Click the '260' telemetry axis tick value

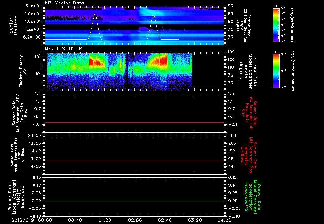click(232, 136)
